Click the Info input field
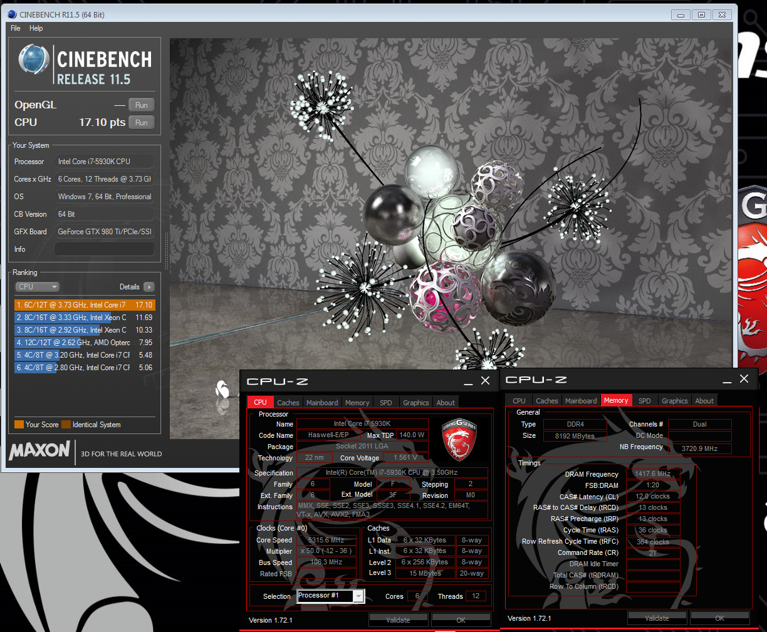Screen dimensions: 767x632 105,249
